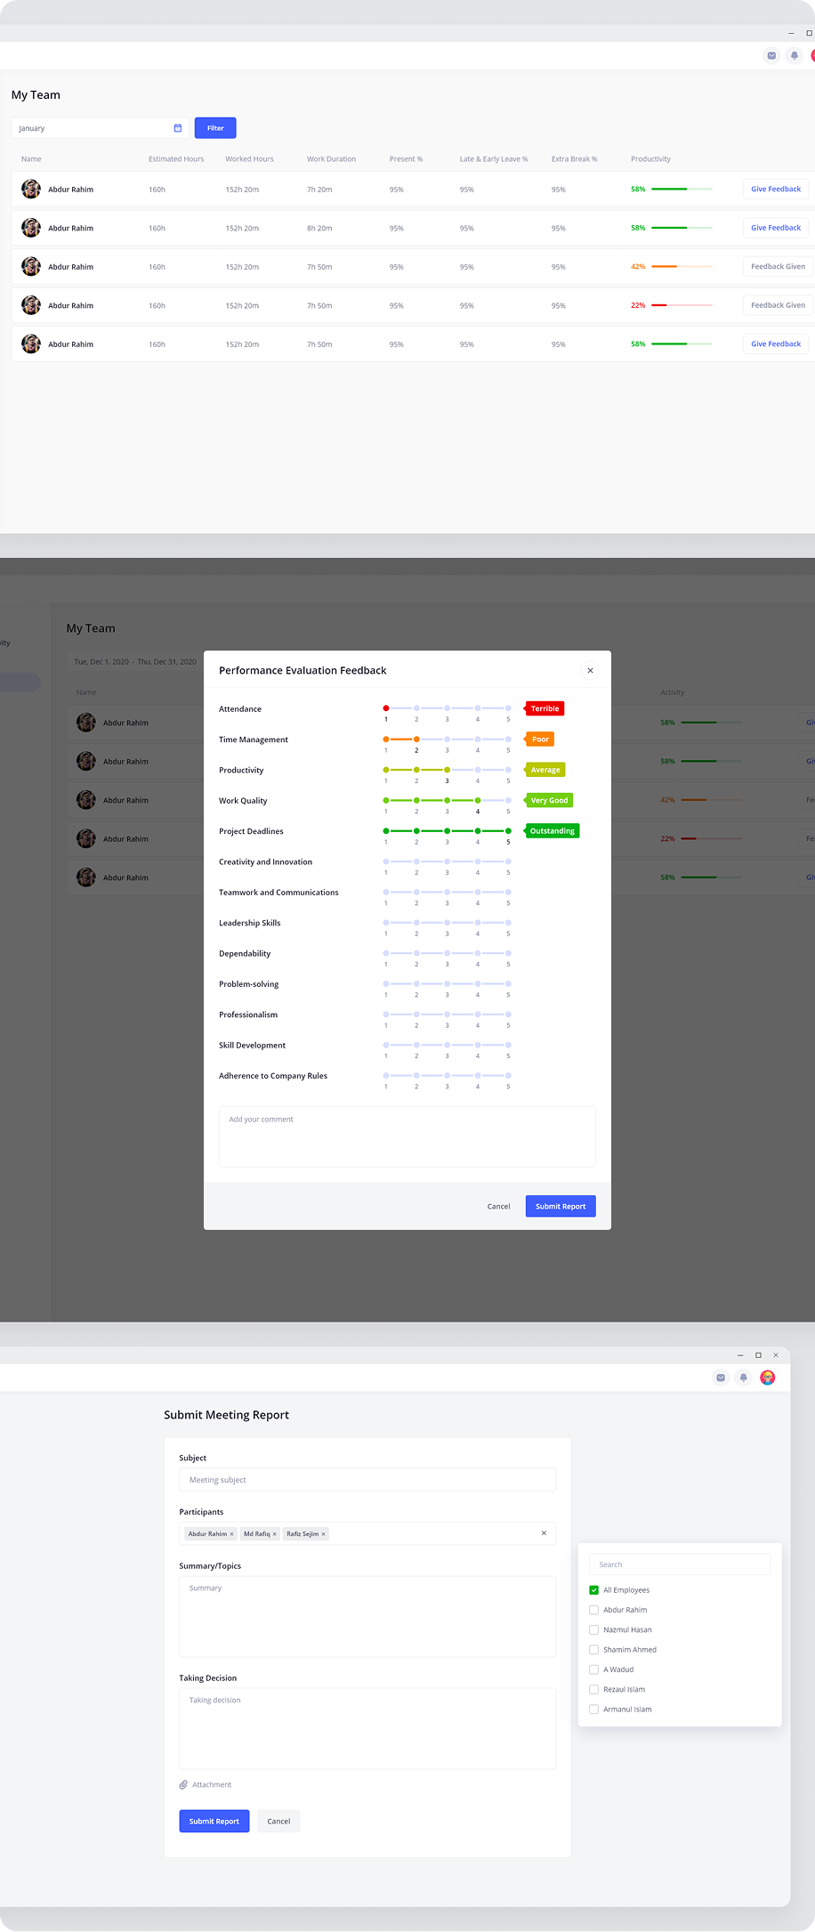
Task: Open the mail icon in the My Team window
Action: click(x=771, y=55)
